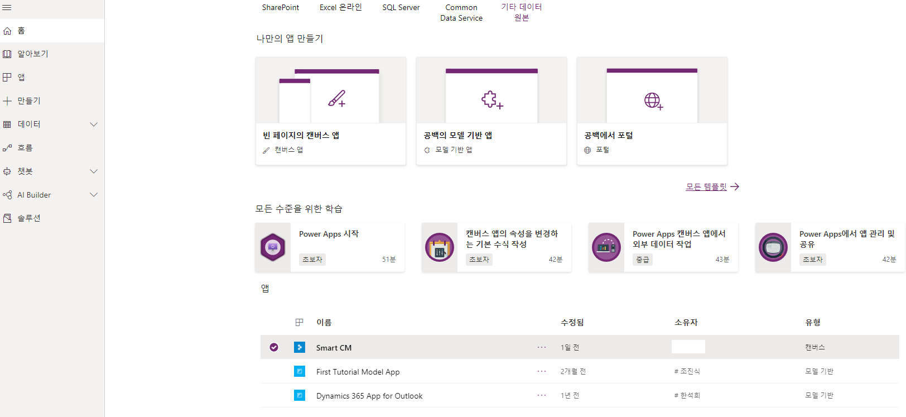Screen dimensions: 906x417
Task: Click the 기본 수식 작성 course badge icon
Action: click(x=440, y=247)
